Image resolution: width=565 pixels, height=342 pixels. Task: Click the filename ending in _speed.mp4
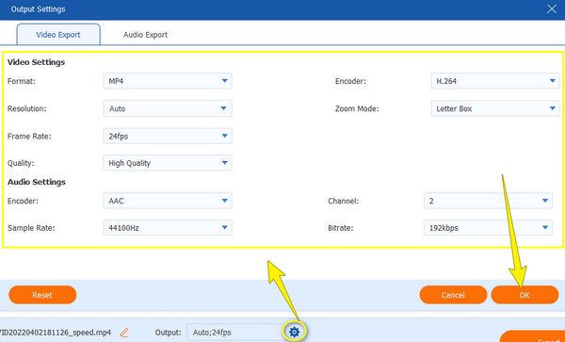[x=56, y=333]
